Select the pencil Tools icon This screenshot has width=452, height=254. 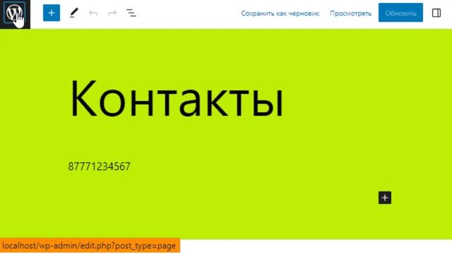pos(73,13)
